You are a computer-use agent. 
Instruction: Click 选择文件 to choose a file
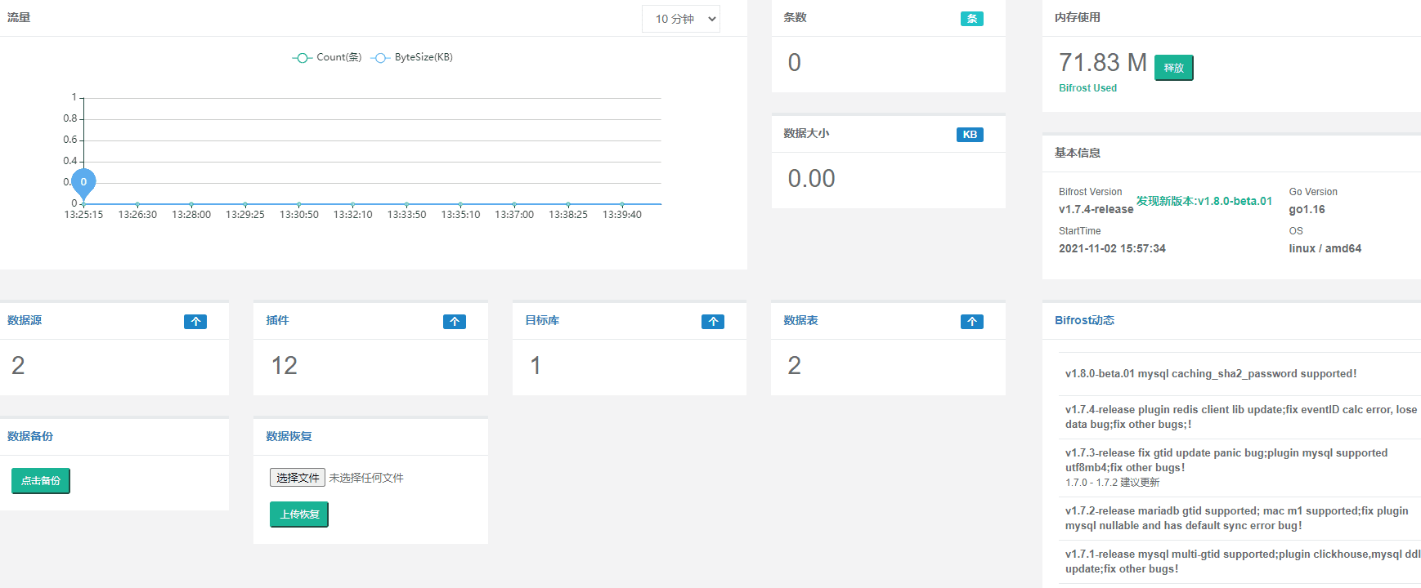(298, 478)
